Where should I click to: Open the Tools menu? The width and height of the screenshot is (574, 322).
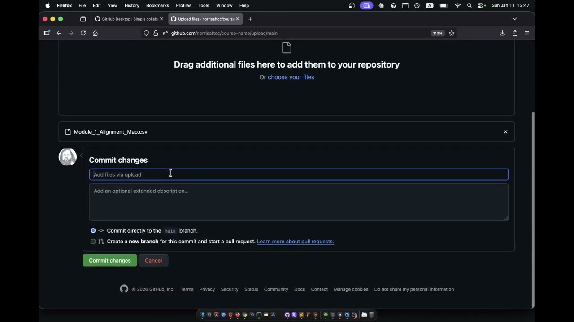[x=204, y=5]
